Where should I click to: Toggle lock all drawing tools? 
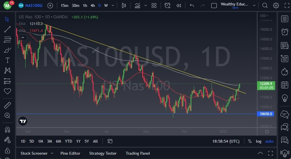pyautogui.click(x=7, y=150)
